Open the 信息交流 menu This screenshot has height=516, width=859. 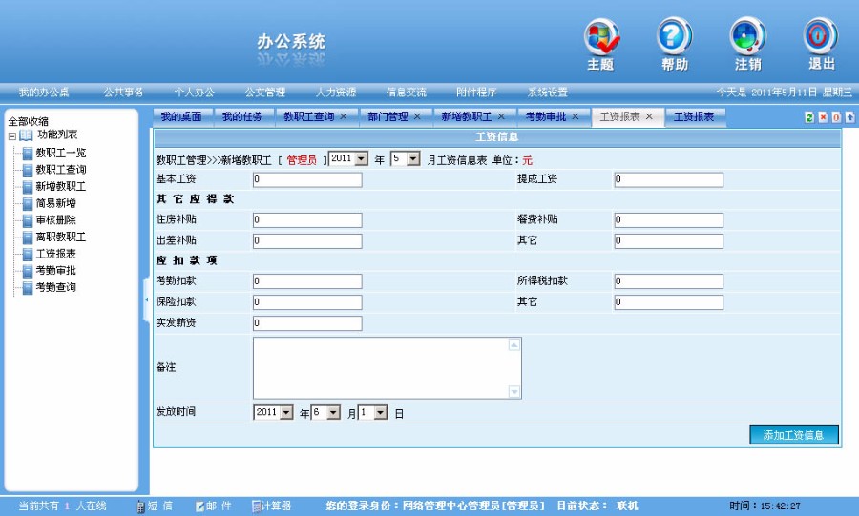(x=406, y=92)
